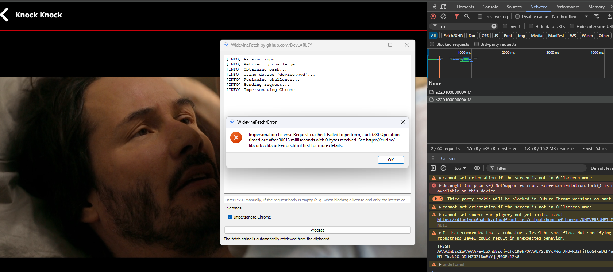This screenshot has height=272, width=613.
Task: Open the Memory tab
Action: click(596, 7)
